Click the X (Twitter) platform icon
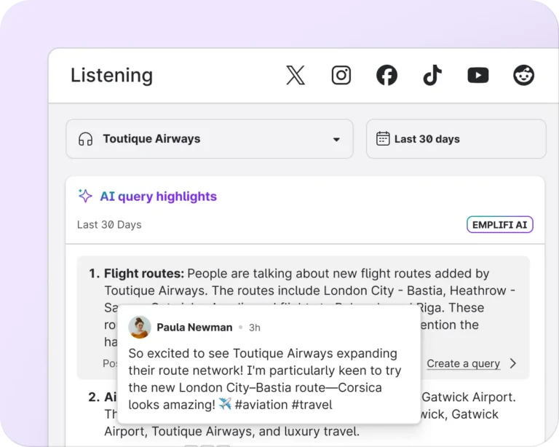This screenshot has width=559, height=447. 296,75
